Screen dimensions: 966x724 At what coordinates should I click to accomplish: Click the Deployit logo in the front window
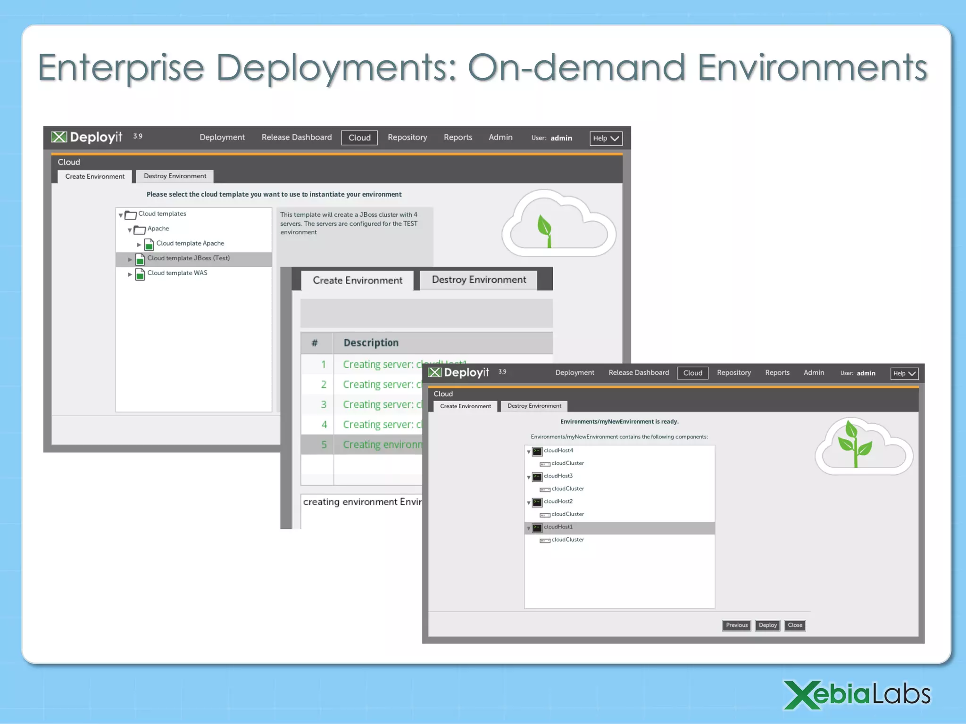458,372
